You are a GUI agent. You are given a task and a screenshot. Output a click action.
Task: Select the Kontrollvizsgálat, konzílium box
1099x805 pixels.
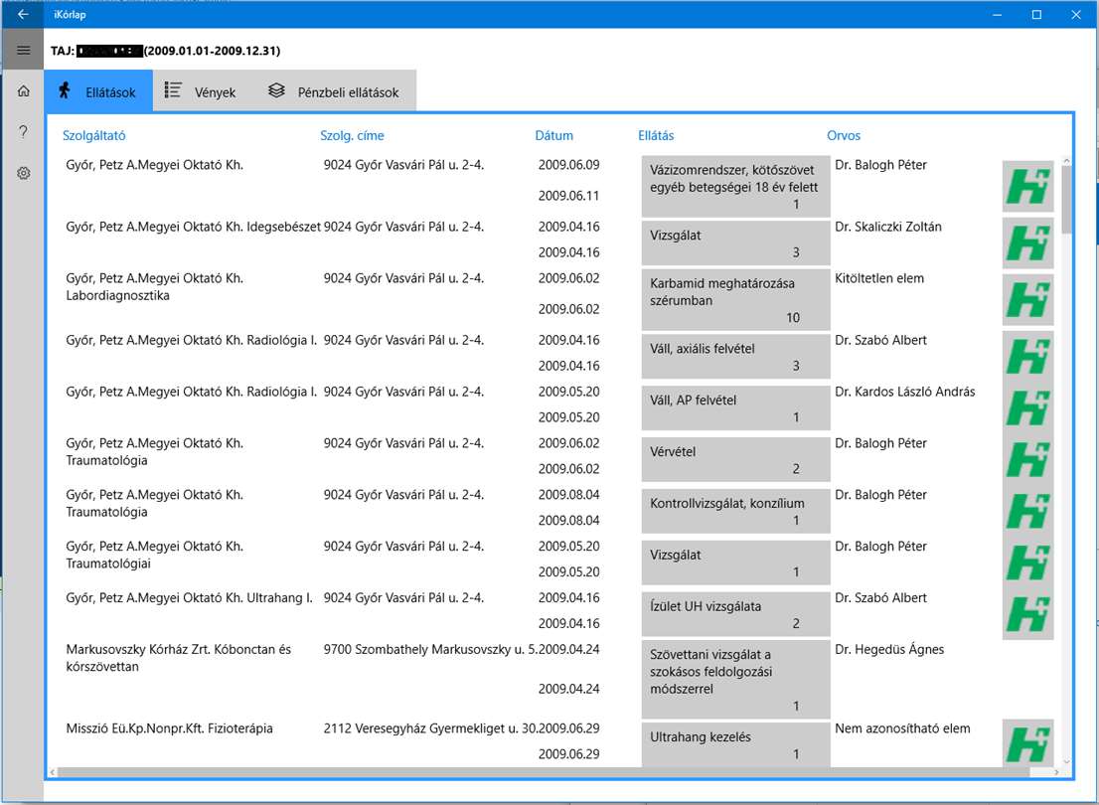pos(735,511)
